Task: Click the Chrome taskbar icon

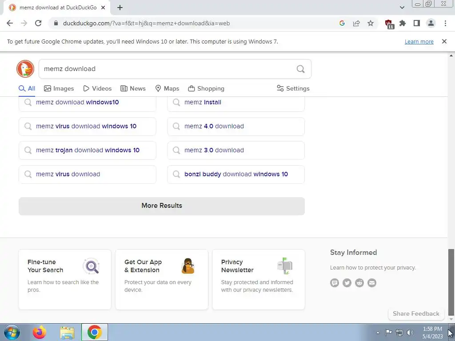Action: pos(95,332)
